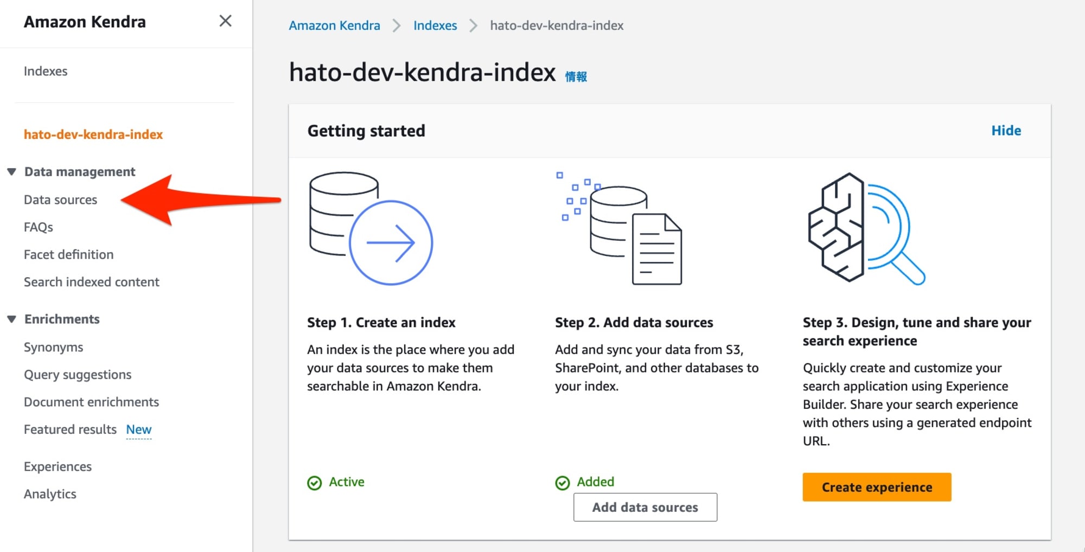Open the 情報 info link beside the title
Screen dimensions: 1085x552
coord(576,77)
